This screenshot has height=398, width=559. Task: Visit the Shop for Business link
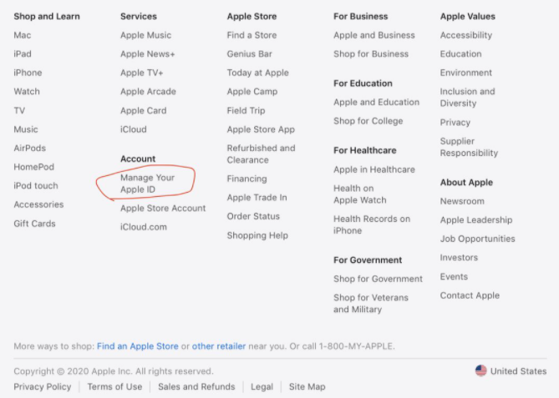point(371,54)
